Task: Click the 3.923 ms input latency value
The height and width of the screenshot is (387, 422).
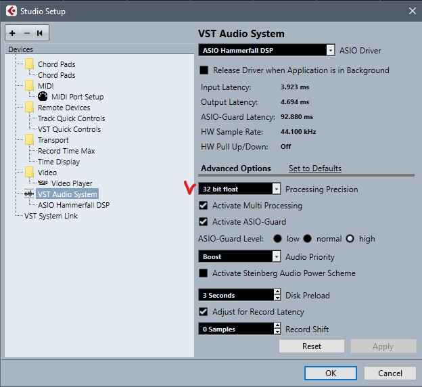Action: coord(295,87)
